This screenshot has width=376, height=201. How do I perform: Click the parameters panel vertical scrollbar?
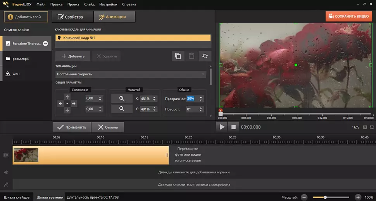pos(210,77)
